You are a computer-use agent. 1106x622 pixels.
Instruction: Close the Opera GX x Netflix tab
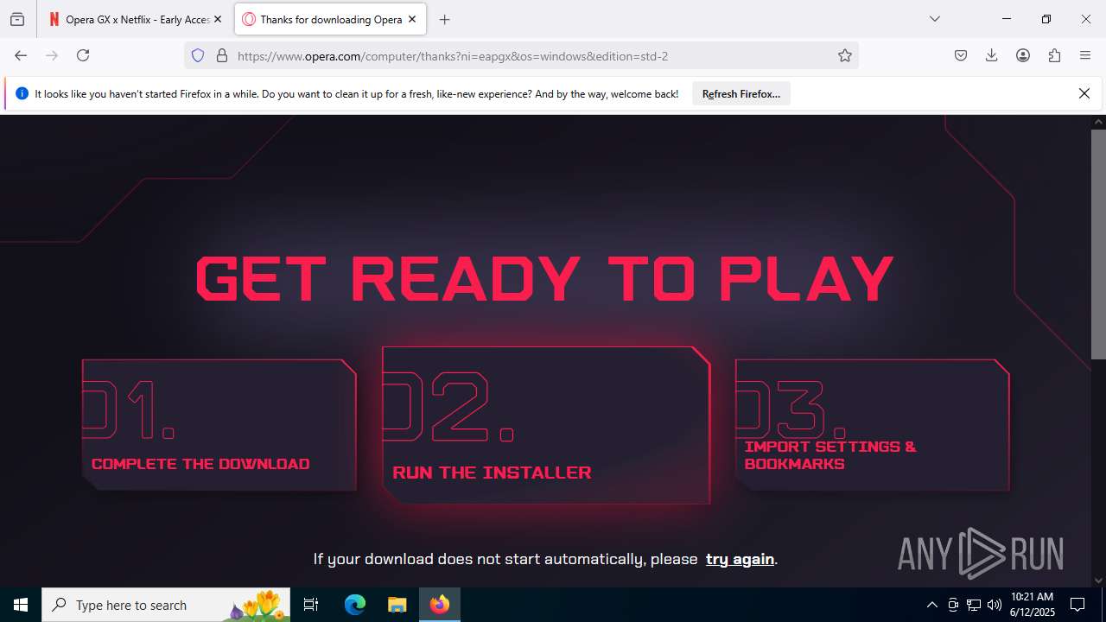point(218,19)
